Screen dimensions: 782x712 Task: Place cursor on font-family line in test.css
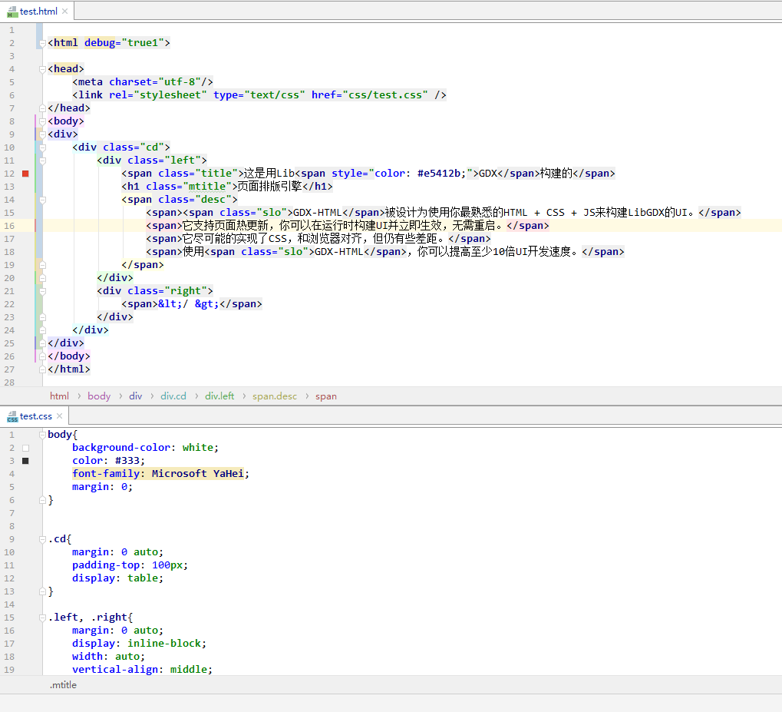point(161,474)
